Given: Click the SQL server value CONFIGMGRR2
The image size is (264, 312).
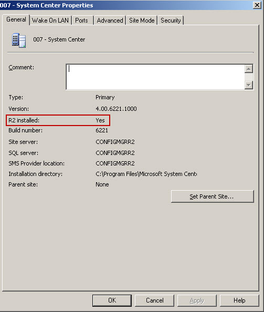Looking at the screenshot, I should 115,153.
